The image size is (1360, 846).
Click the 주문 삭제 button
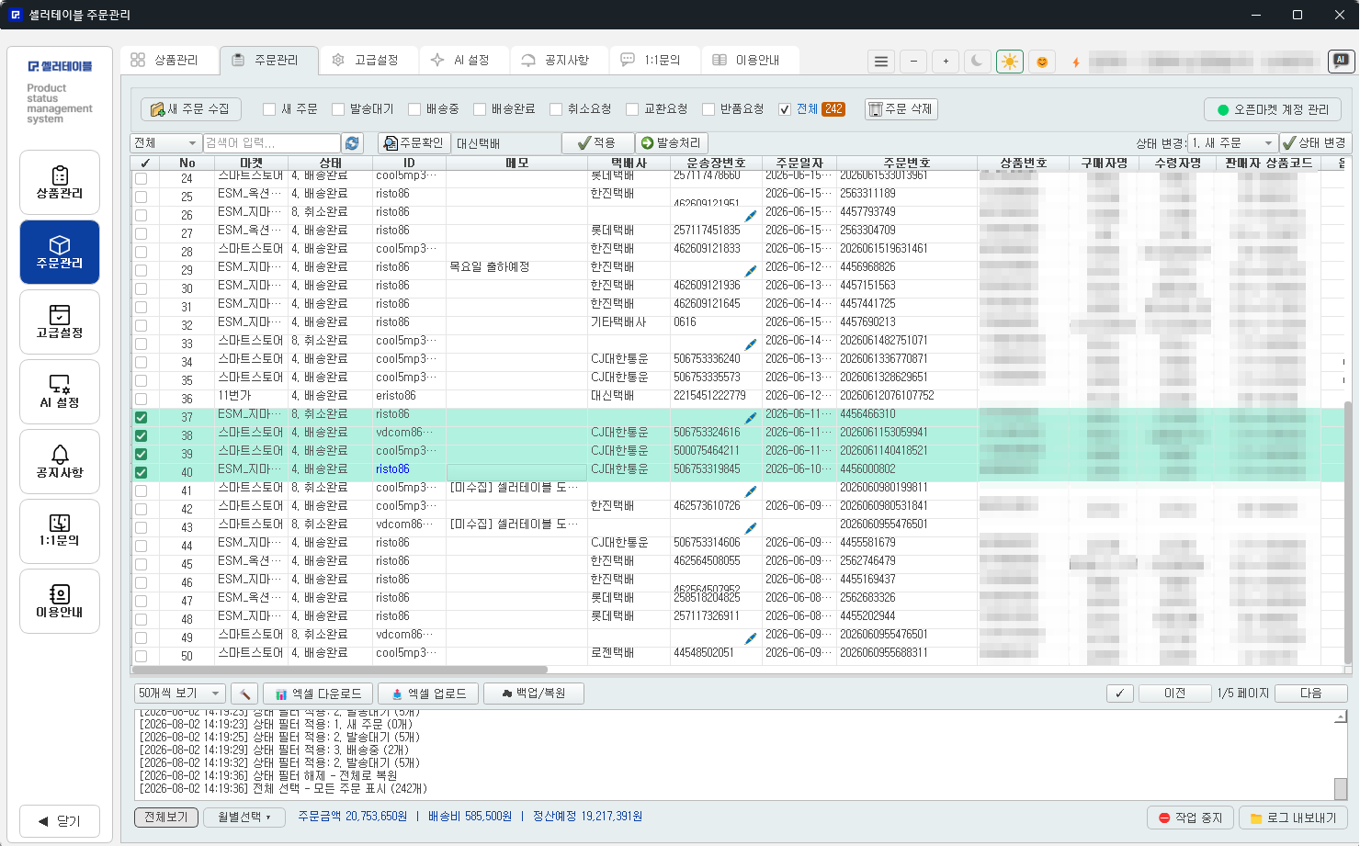[901, 109]
